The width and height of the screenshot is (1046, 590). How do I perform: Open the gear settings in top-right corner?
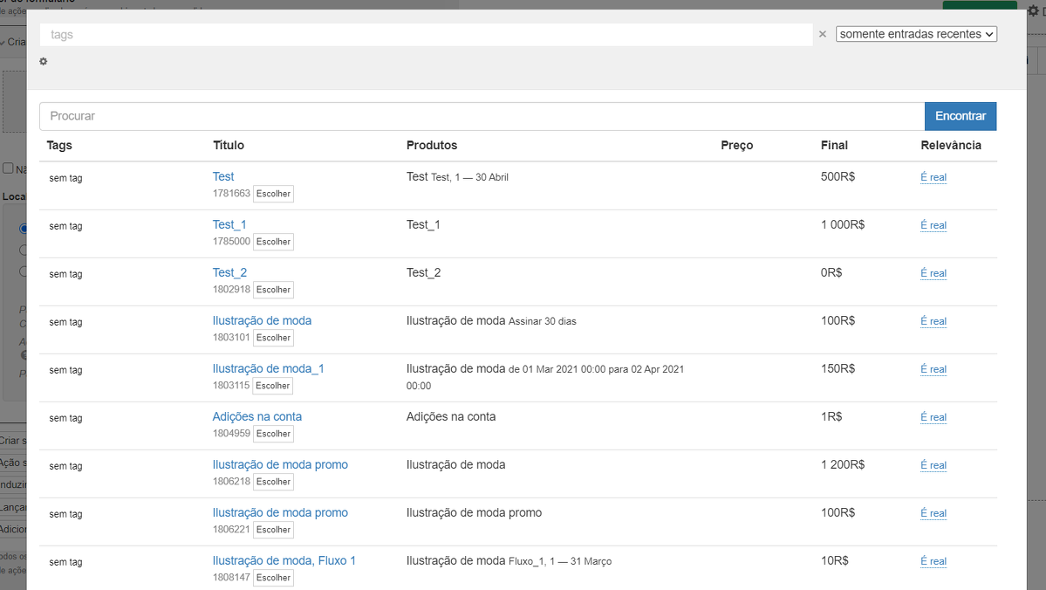[x=1034, y=10]
